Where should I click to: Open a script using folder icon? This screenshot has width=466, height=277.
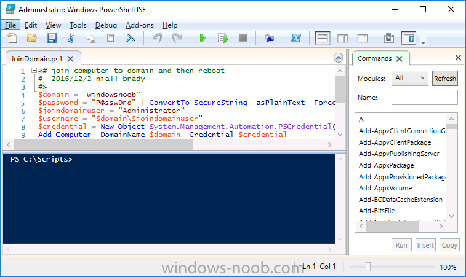click(32, 38)
